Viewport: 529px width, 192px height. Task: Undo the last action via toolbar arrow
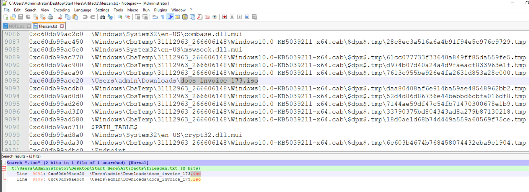[x=85, y=17]
